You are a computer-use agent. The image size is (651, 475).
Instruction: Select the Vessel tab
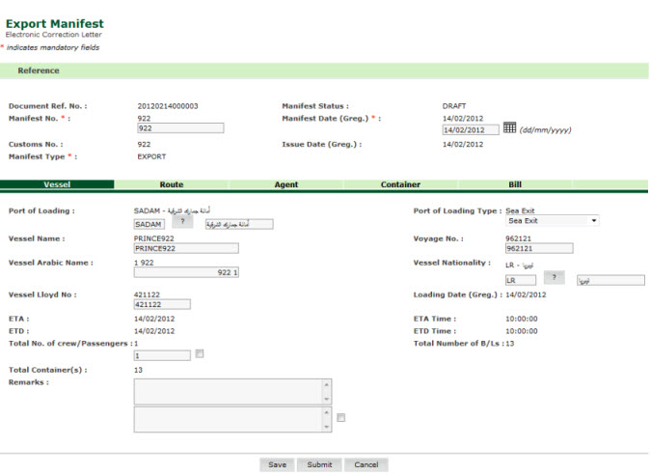tap(57, 184)
